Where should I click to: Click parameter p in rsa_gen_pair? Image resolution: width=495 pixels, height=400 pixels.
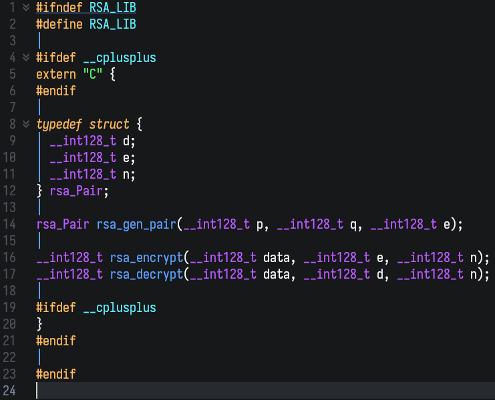[259, 225]
